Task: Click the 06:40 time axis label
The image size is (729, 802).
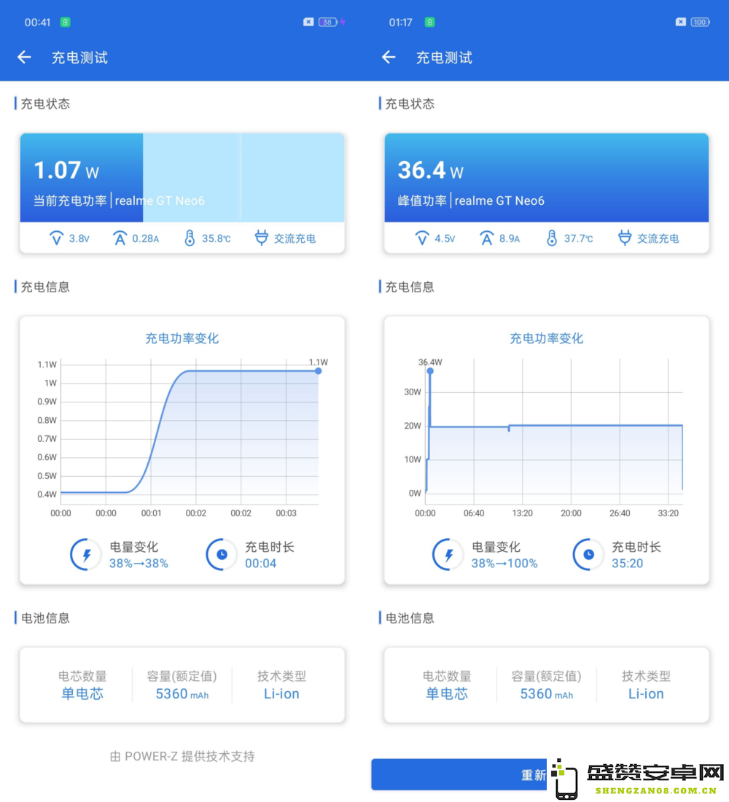Action: (x=474, y=513)
